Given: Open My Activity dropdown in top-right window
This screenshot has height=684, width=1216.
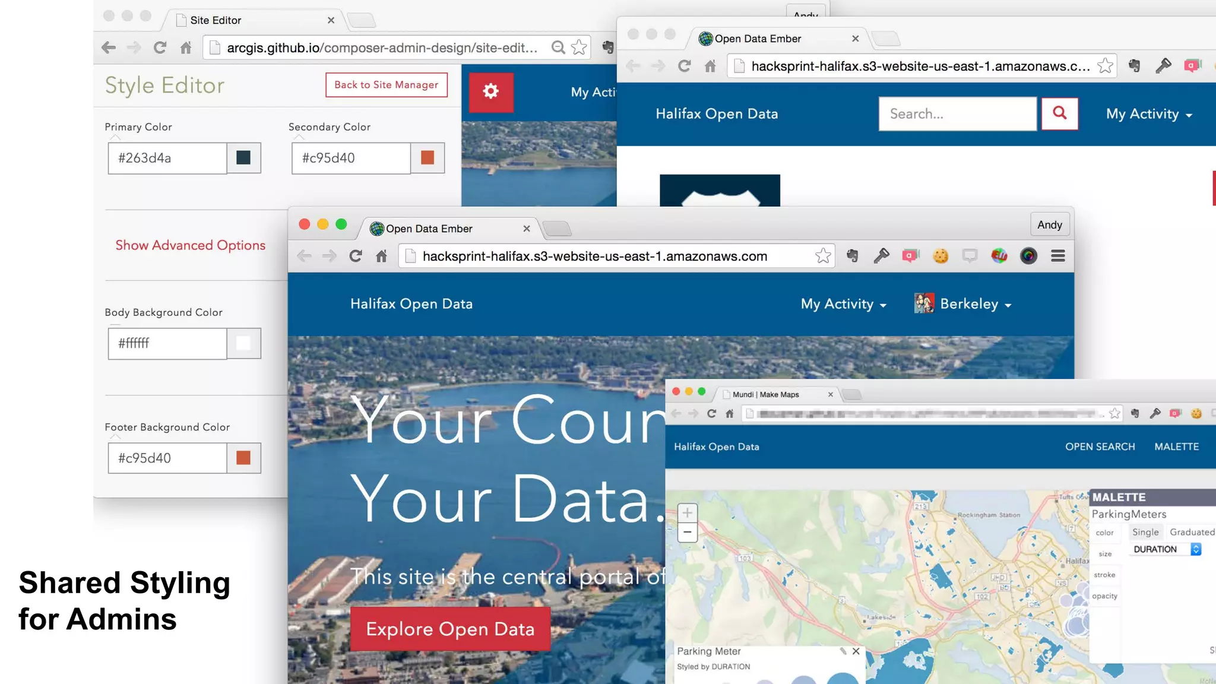Looking at the screenshot, I should (x=1149, y=114).
